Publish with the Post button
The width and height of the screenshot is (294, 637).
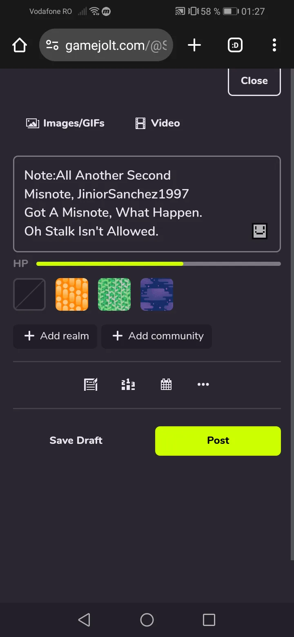[x=218, y=441]
